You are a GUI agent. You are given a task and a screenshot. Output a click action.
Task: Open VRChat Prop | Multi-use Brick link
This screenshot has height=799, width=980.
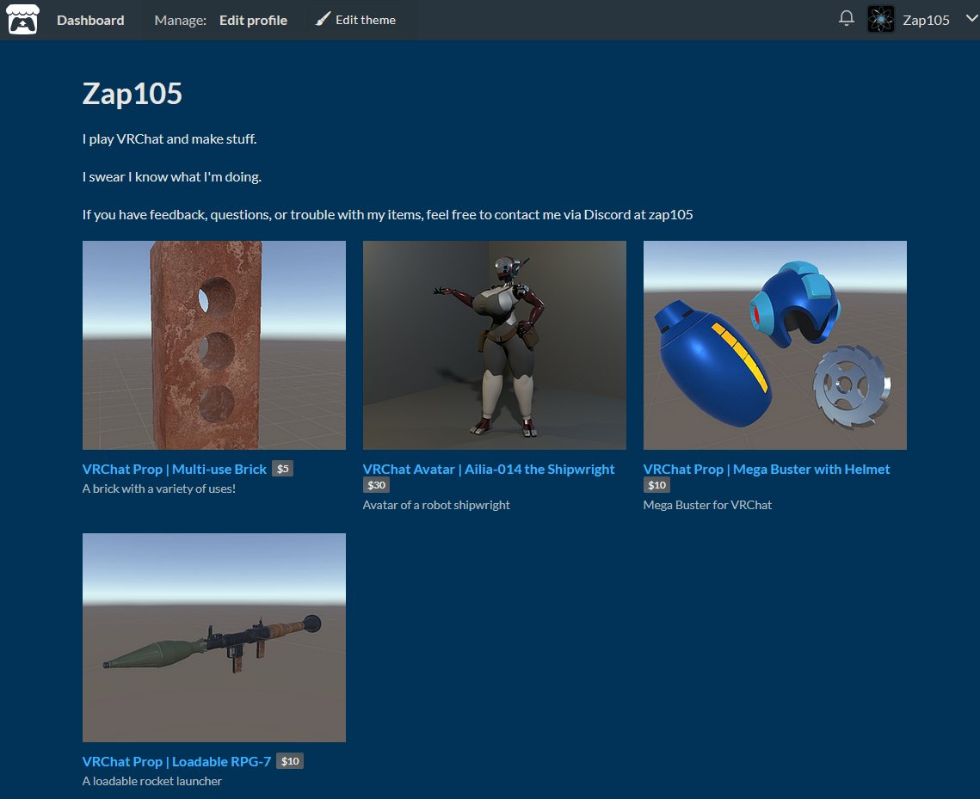pyautogui.click(x=175, y=469)
